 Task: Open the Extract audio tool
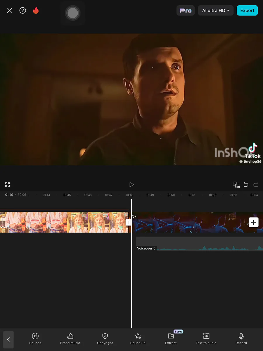click(171, 339)
